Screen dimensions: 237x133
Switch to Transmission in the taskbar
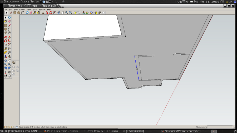click(x=135, y=131)
